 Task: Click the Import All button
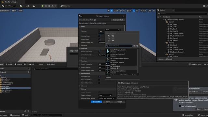96,102
